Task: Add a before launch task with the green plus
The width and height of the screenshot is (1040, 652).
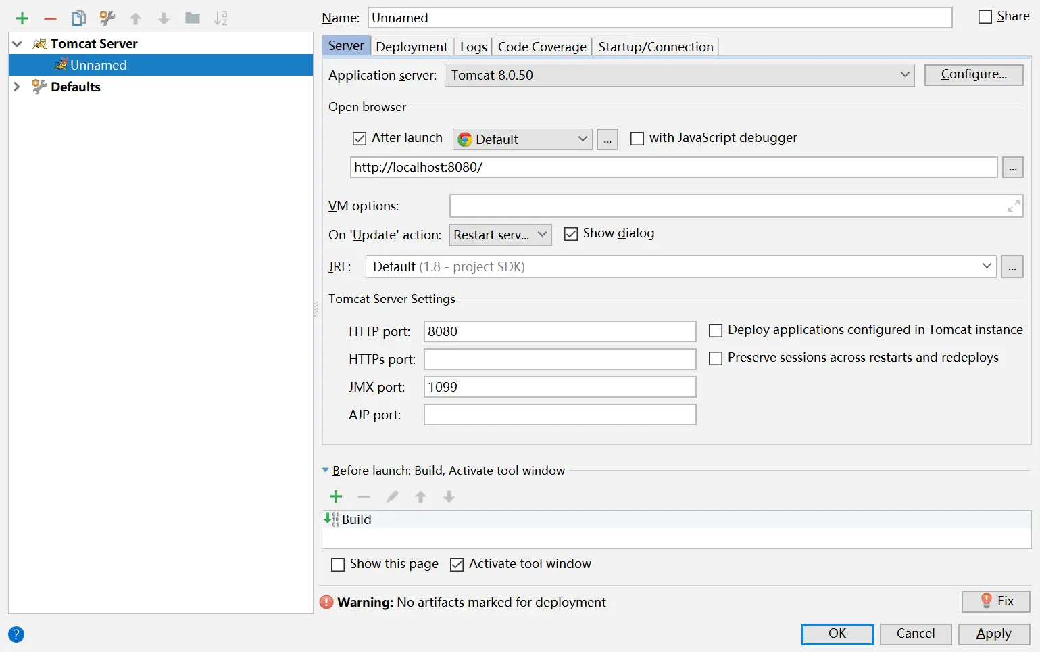Action: (336, 497)
